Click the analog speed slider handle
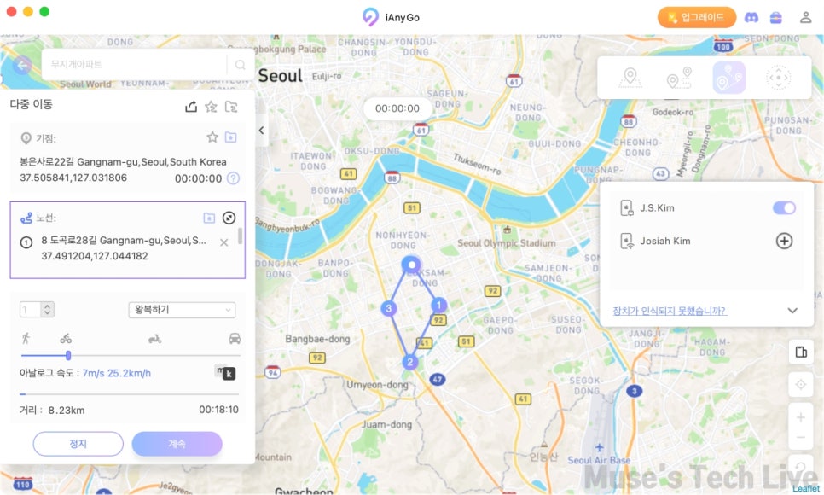The width and height of the screenshot is (824, 495). coord(67,356)
